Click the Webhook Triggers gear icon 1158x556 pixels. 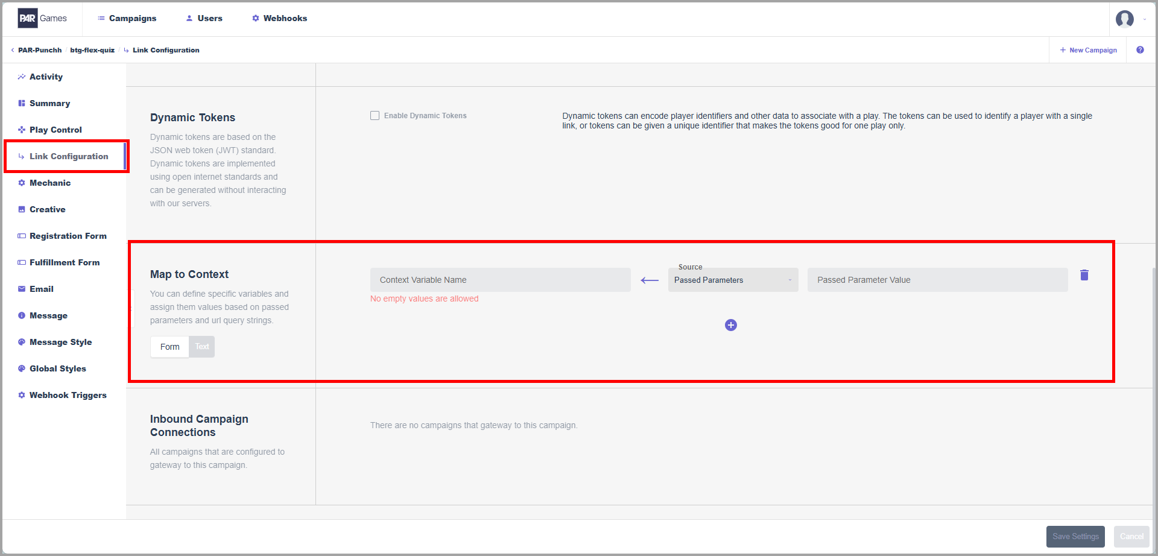coord(22,395)
